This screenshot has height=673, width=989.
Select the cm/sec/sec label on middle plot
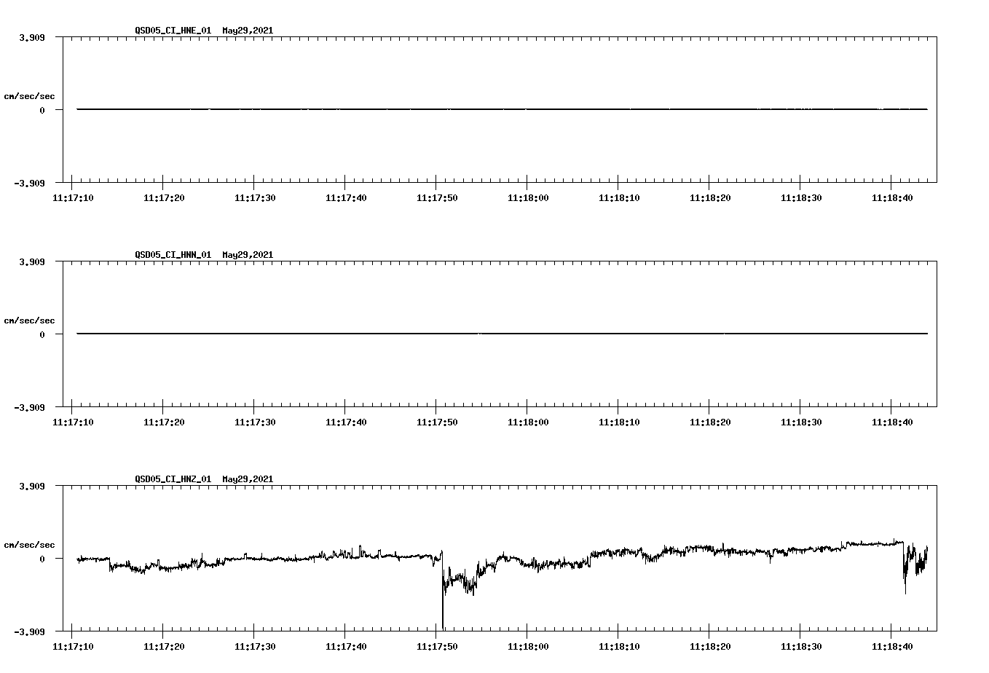tap(29, 320)
